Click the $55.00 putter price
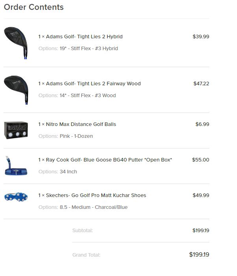The height and width of the screenshot is (276, 237). [201, 160]
